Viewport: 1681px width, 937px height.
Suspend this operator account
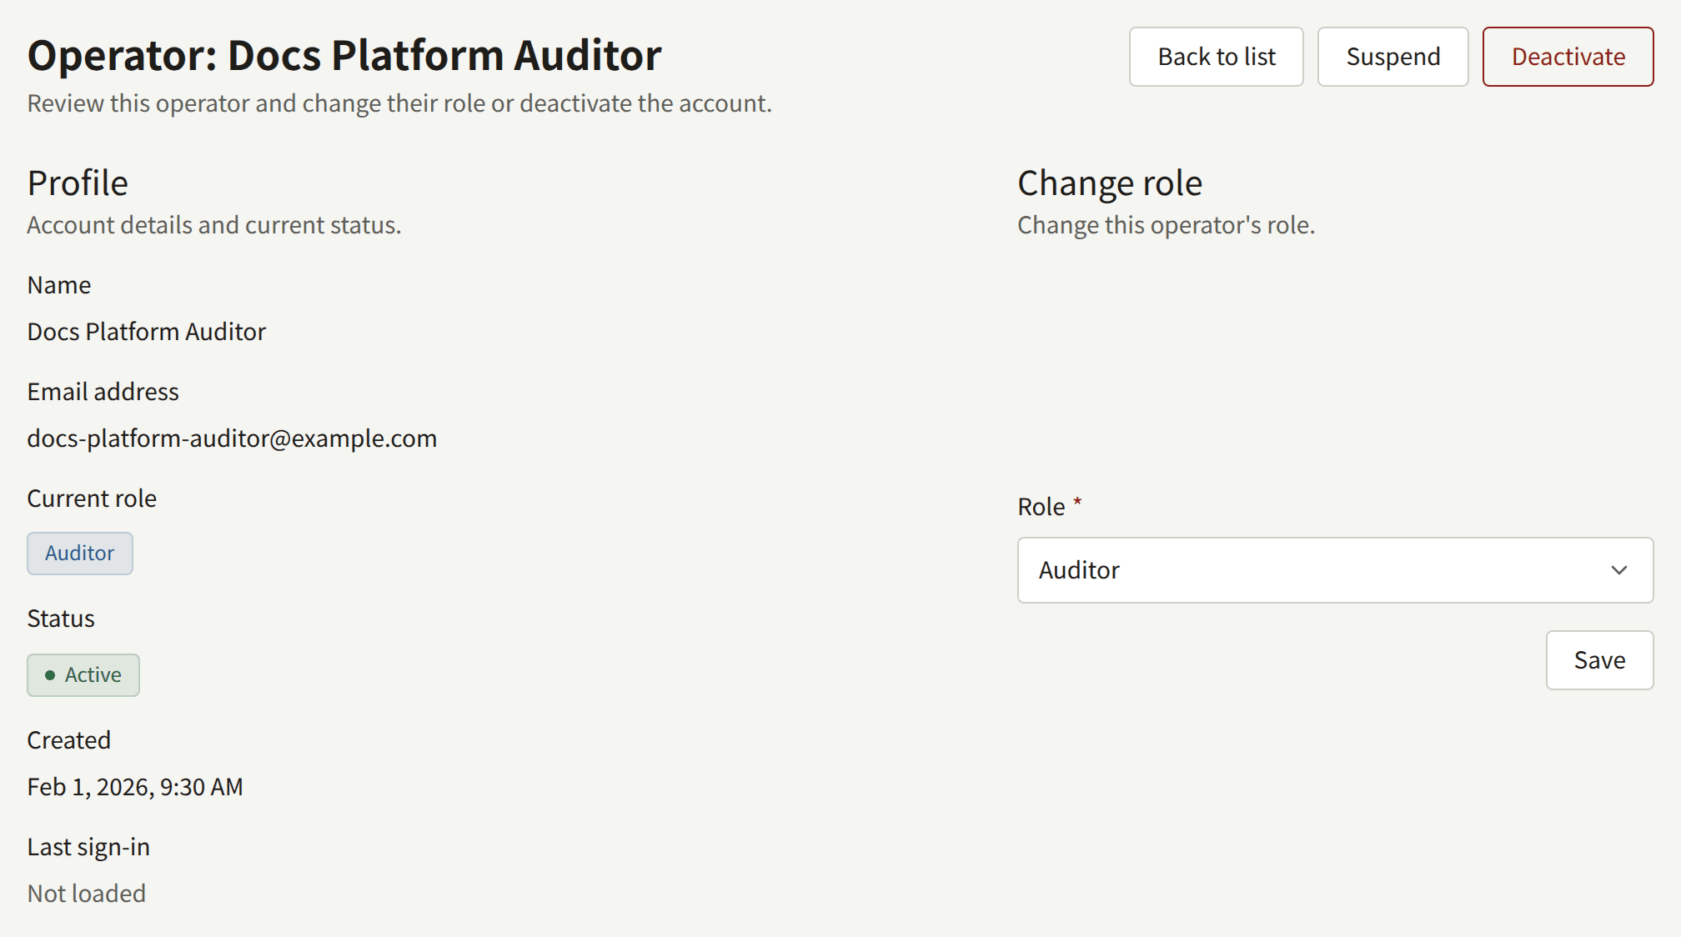click(x=1392, y=57)
